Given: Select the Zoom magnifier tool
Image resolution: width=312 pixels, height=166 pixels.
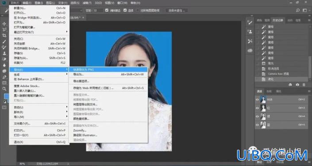Looking at the screenshot, I should click(x=4, y=89).
